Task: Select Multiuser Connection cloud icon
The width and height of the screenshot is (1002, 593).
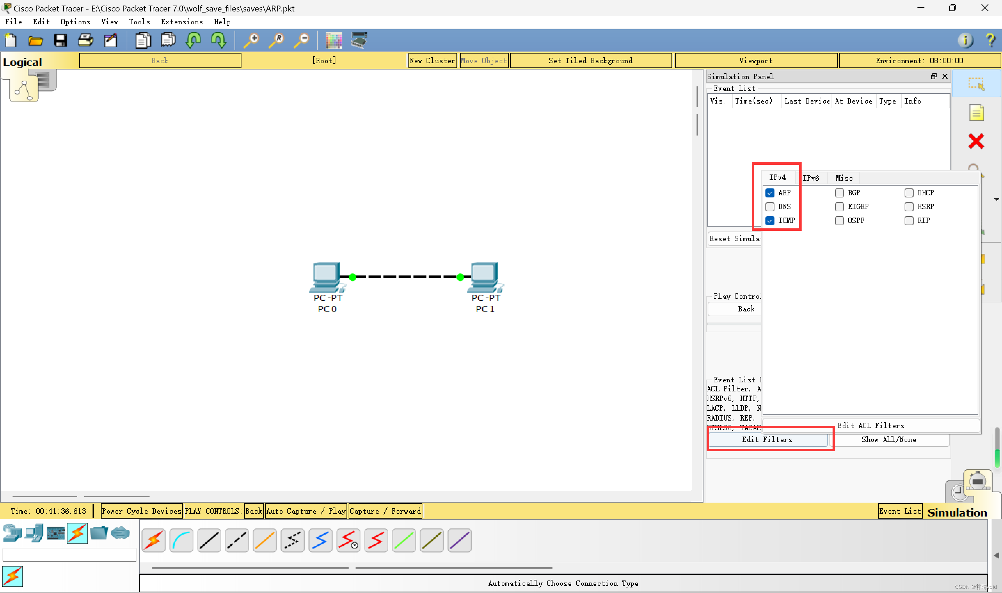Action: pyautogui.click(x=120, y=533)
